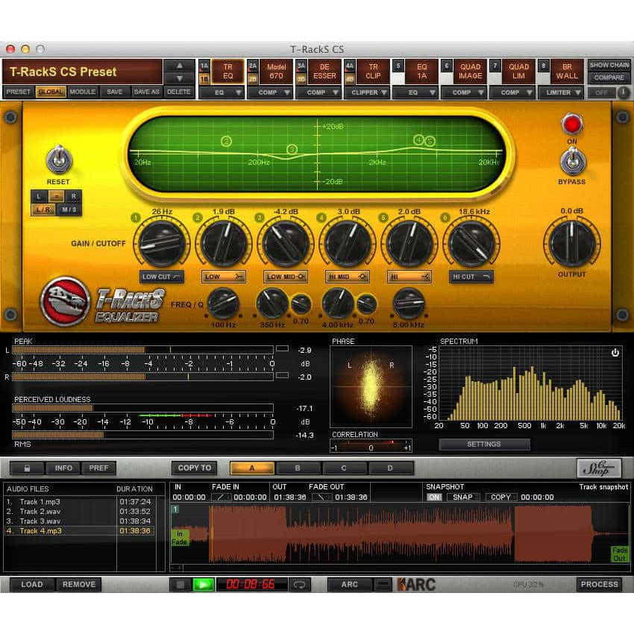
Task: Open the QUAD IMAGE module
Action: (x=469, y=71)
